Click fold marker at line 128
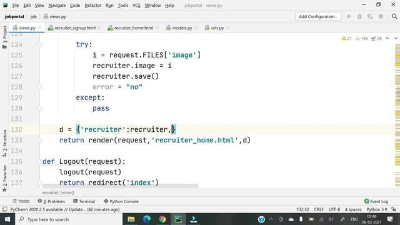The height and width of the screenshot is (225, 400). (40, 87)
